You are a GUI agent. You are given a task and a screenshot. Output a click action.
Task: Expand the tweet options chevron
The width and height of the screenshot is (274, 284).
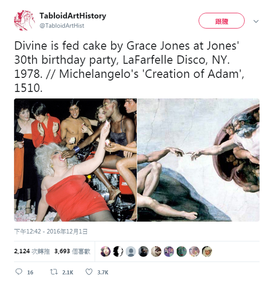click(256, 22)
